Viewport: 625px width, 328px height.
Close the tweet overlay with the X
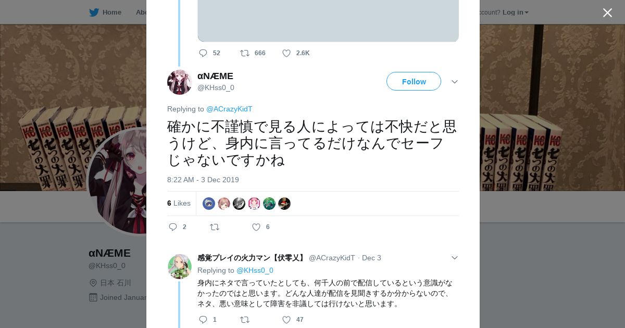pyautogui.click(x=607, y=12)
